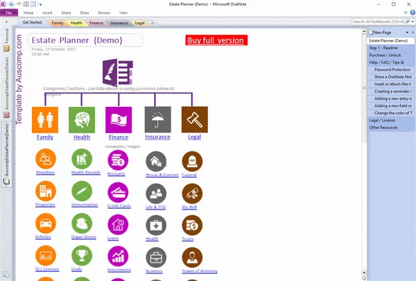Screen dimensions: 416x281
Task: Select the magenta Finance dollar icon
Action: tap(119, 119)
